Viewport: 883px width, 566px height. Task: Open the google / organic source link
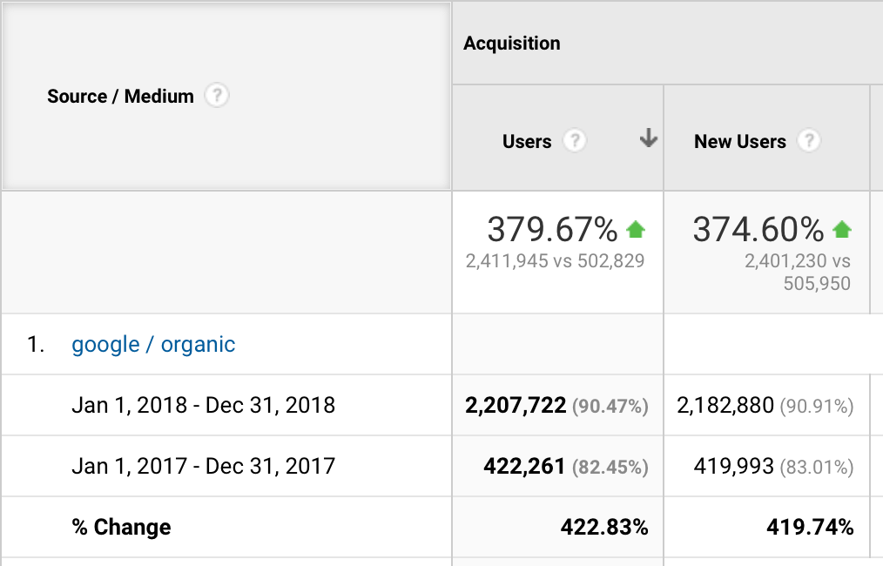[153, 345]
